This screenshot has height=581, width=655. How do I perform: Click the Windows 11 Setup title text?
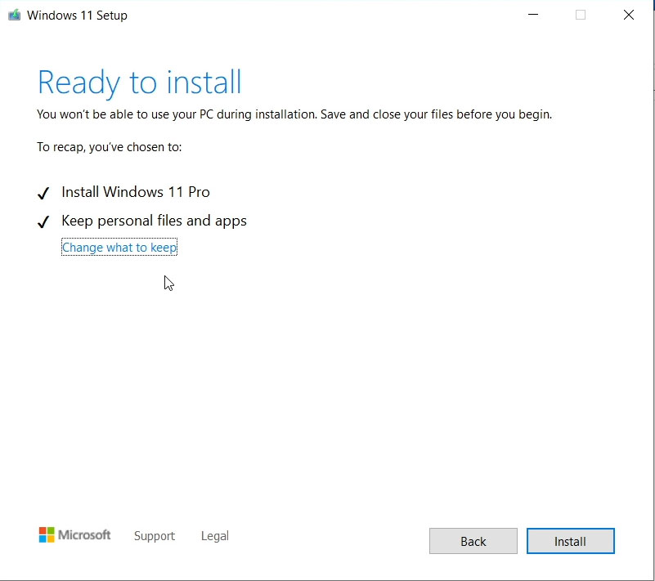coord(77,15)
